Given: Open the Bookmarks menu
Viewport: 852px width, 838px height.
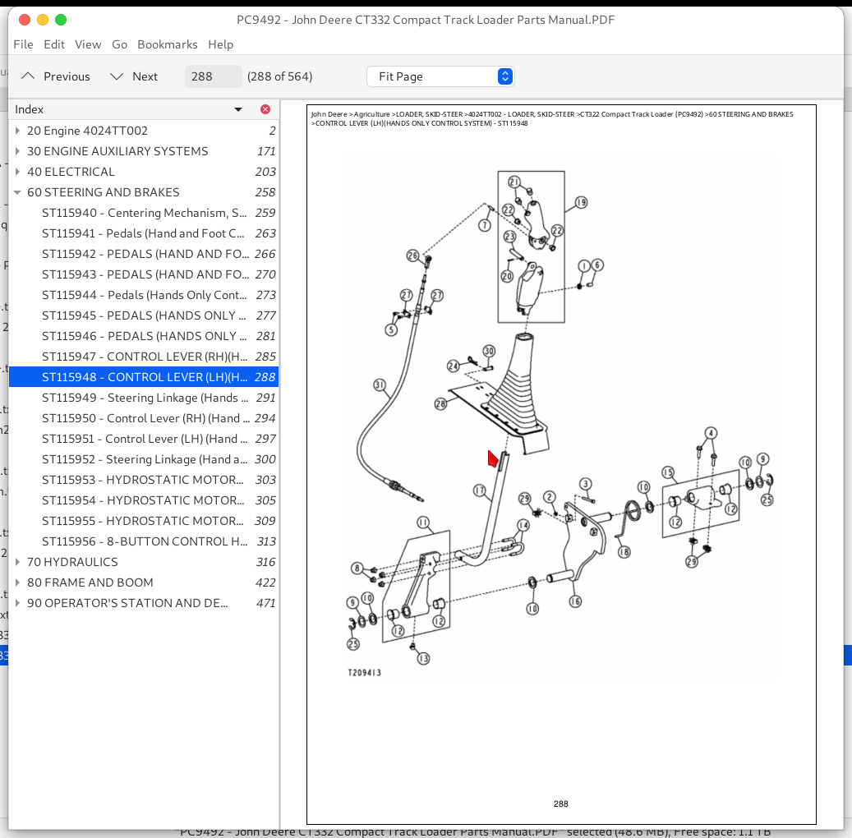Looking at the screenshot, I should click(x=167, y=44).
